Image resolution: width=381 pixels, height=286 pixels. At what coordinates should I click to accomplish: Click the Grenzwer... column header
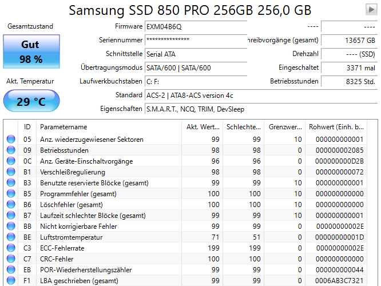point(285,127)
